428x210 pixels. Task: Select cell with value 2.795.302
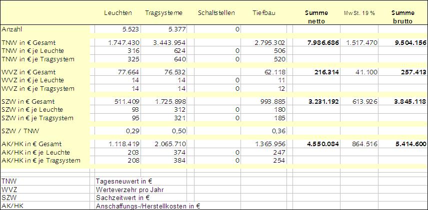(x=268, y=43)
